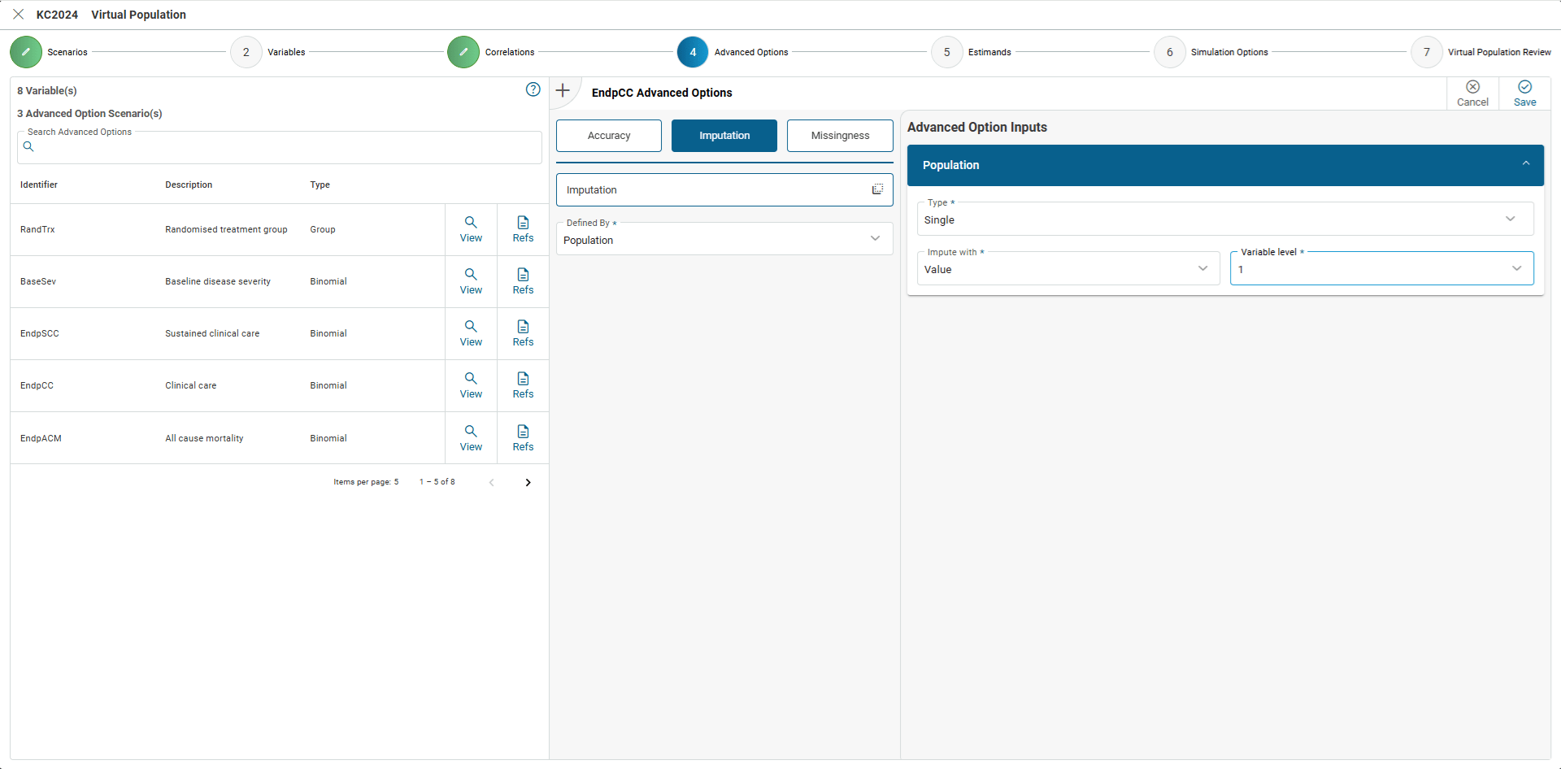This screenshot has width=1561, height=769.
Task: Add a new advanced option with plus icon
Action: coord(563,90)
